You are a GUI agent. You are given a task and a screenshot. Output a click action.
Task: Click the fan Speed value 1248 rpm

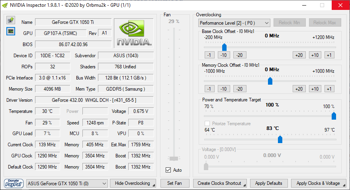click(95, 123)
